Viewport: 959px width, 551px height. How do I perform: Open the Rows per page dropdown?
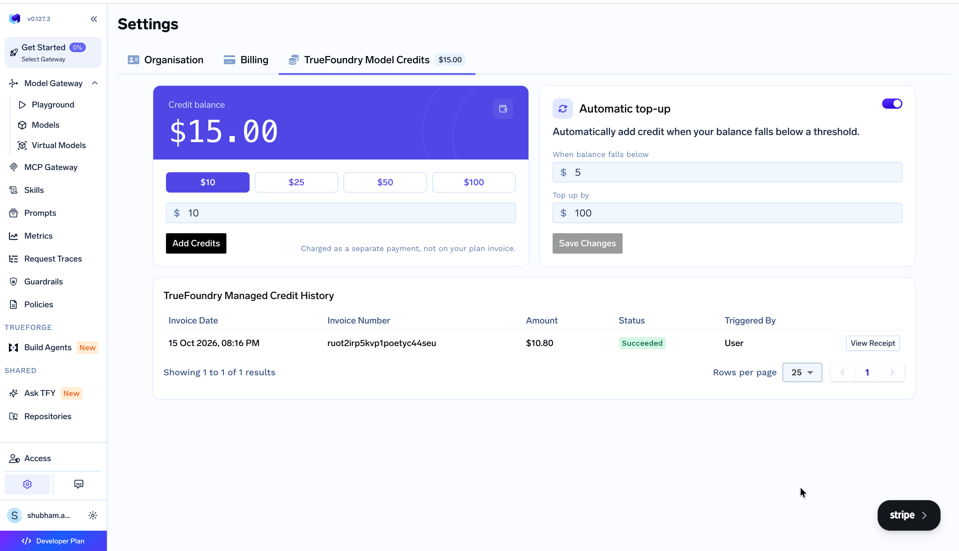pos(802,372)
